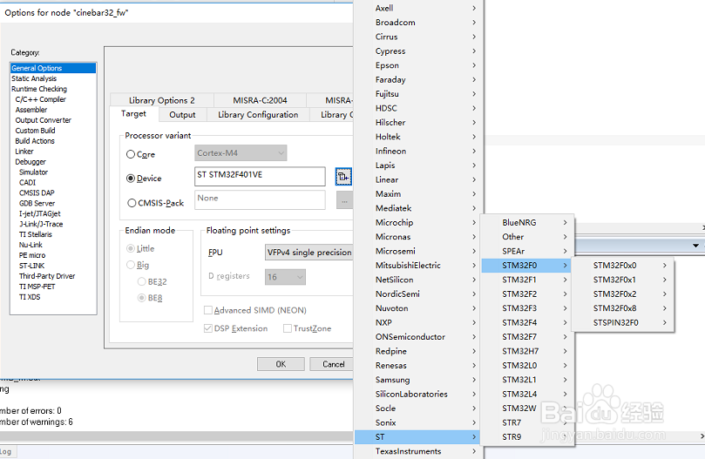Expand the STM32F0x1 device list
The height and width of the screenshot is (459, 705).
click(x=623, y=280)
